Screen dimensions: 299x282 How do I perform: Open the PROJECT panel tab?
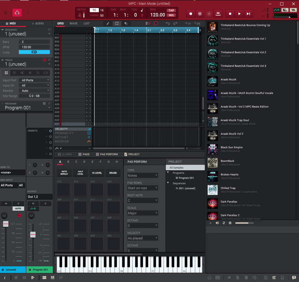point(132,154)
